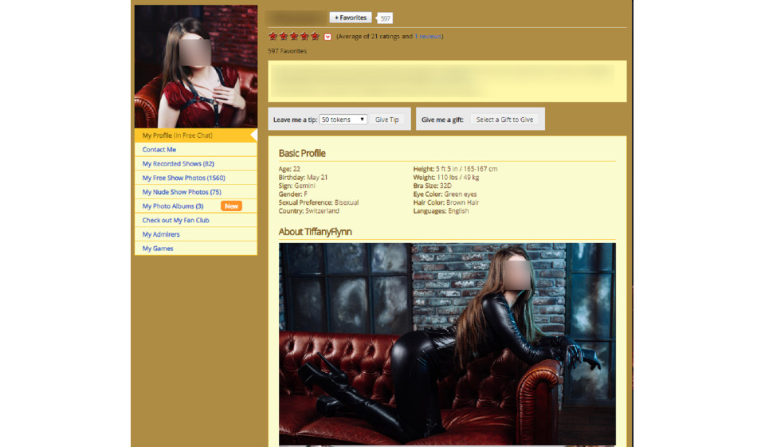
Task: Click Check out My Fan Club
Action: pyautogui.click(x=175, y=221)
